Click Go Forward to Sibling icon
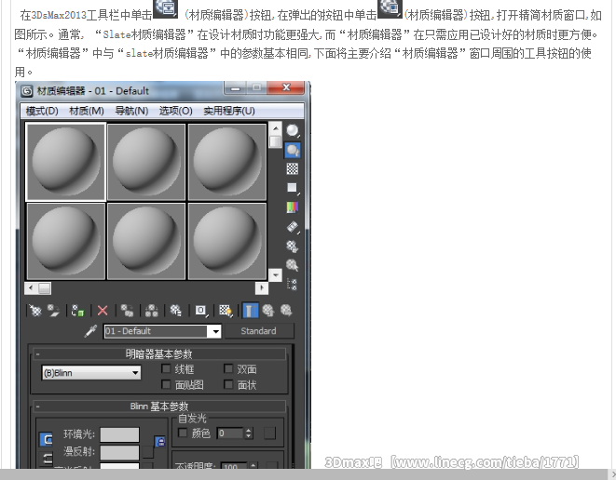The height and width of the screenshot is (480, 616). tap(286, 311)
